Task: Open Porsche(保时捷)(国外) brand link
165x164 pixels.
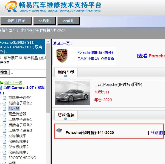Action: tap(95, 52)
